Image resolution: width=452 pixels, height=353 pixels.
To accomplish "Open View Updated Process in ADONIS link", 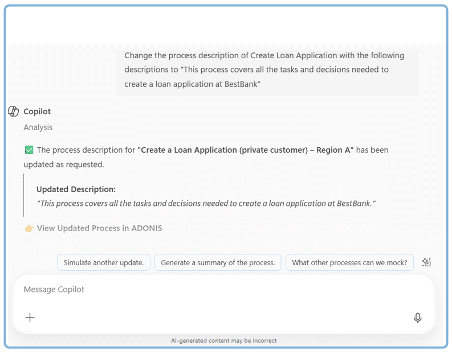I will point(99,228).
